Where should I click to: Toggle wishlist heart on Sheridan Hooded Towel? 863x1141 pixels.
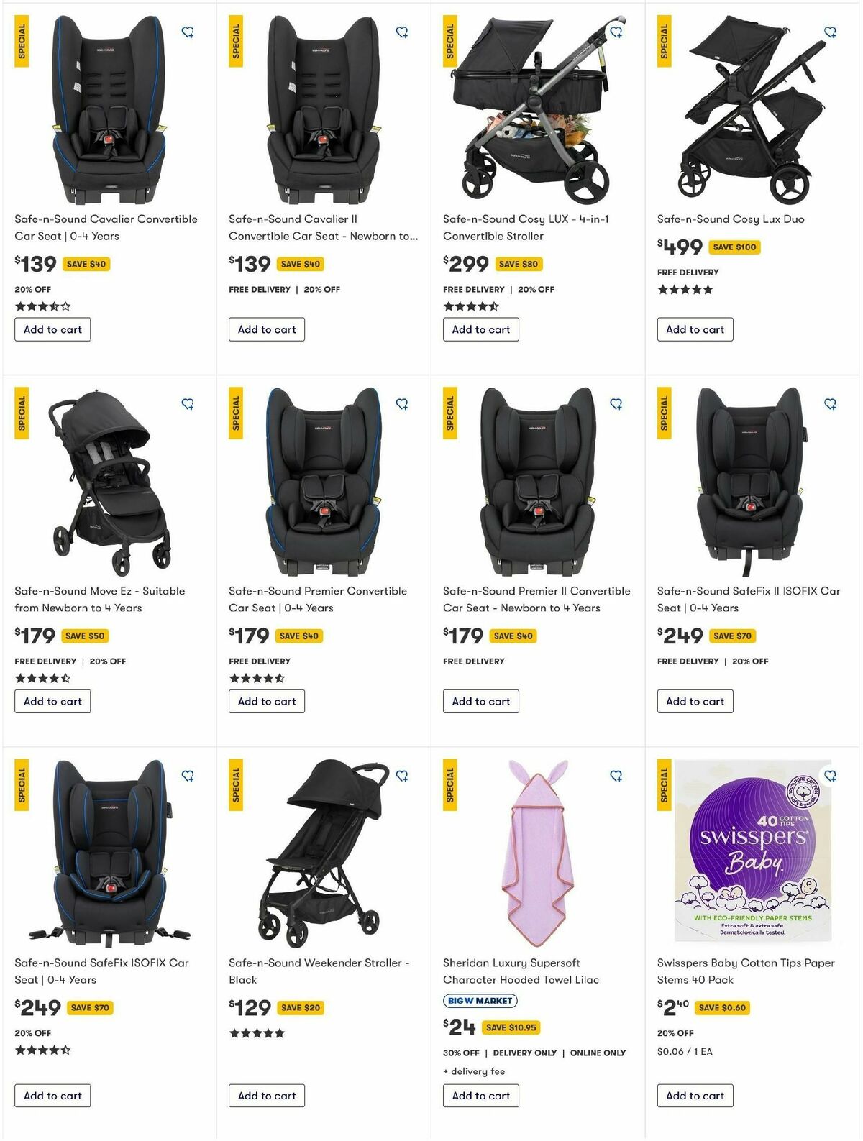[616, 776]
